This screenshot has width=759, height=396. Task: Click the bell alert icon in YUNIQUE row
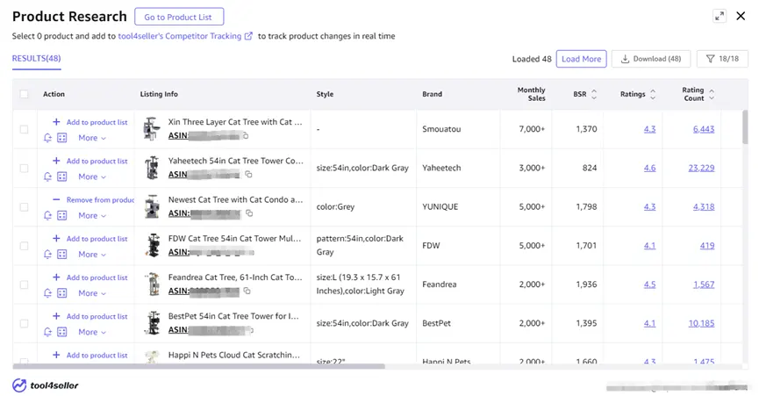tap(47, 215)
